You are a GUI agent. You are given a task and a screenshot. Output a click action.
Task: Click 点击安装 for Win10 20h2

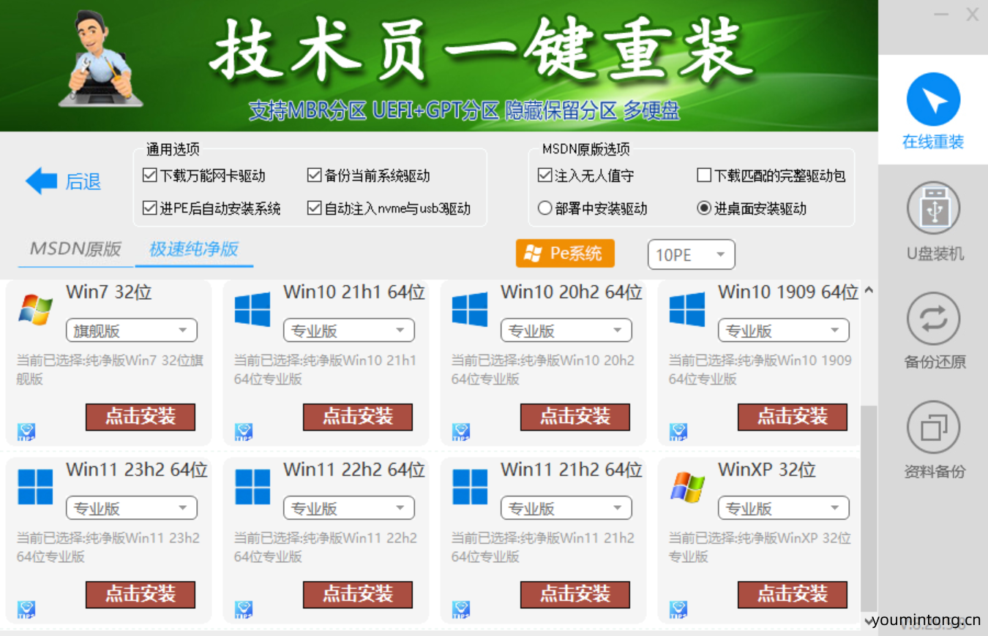[x=575, y=417]
